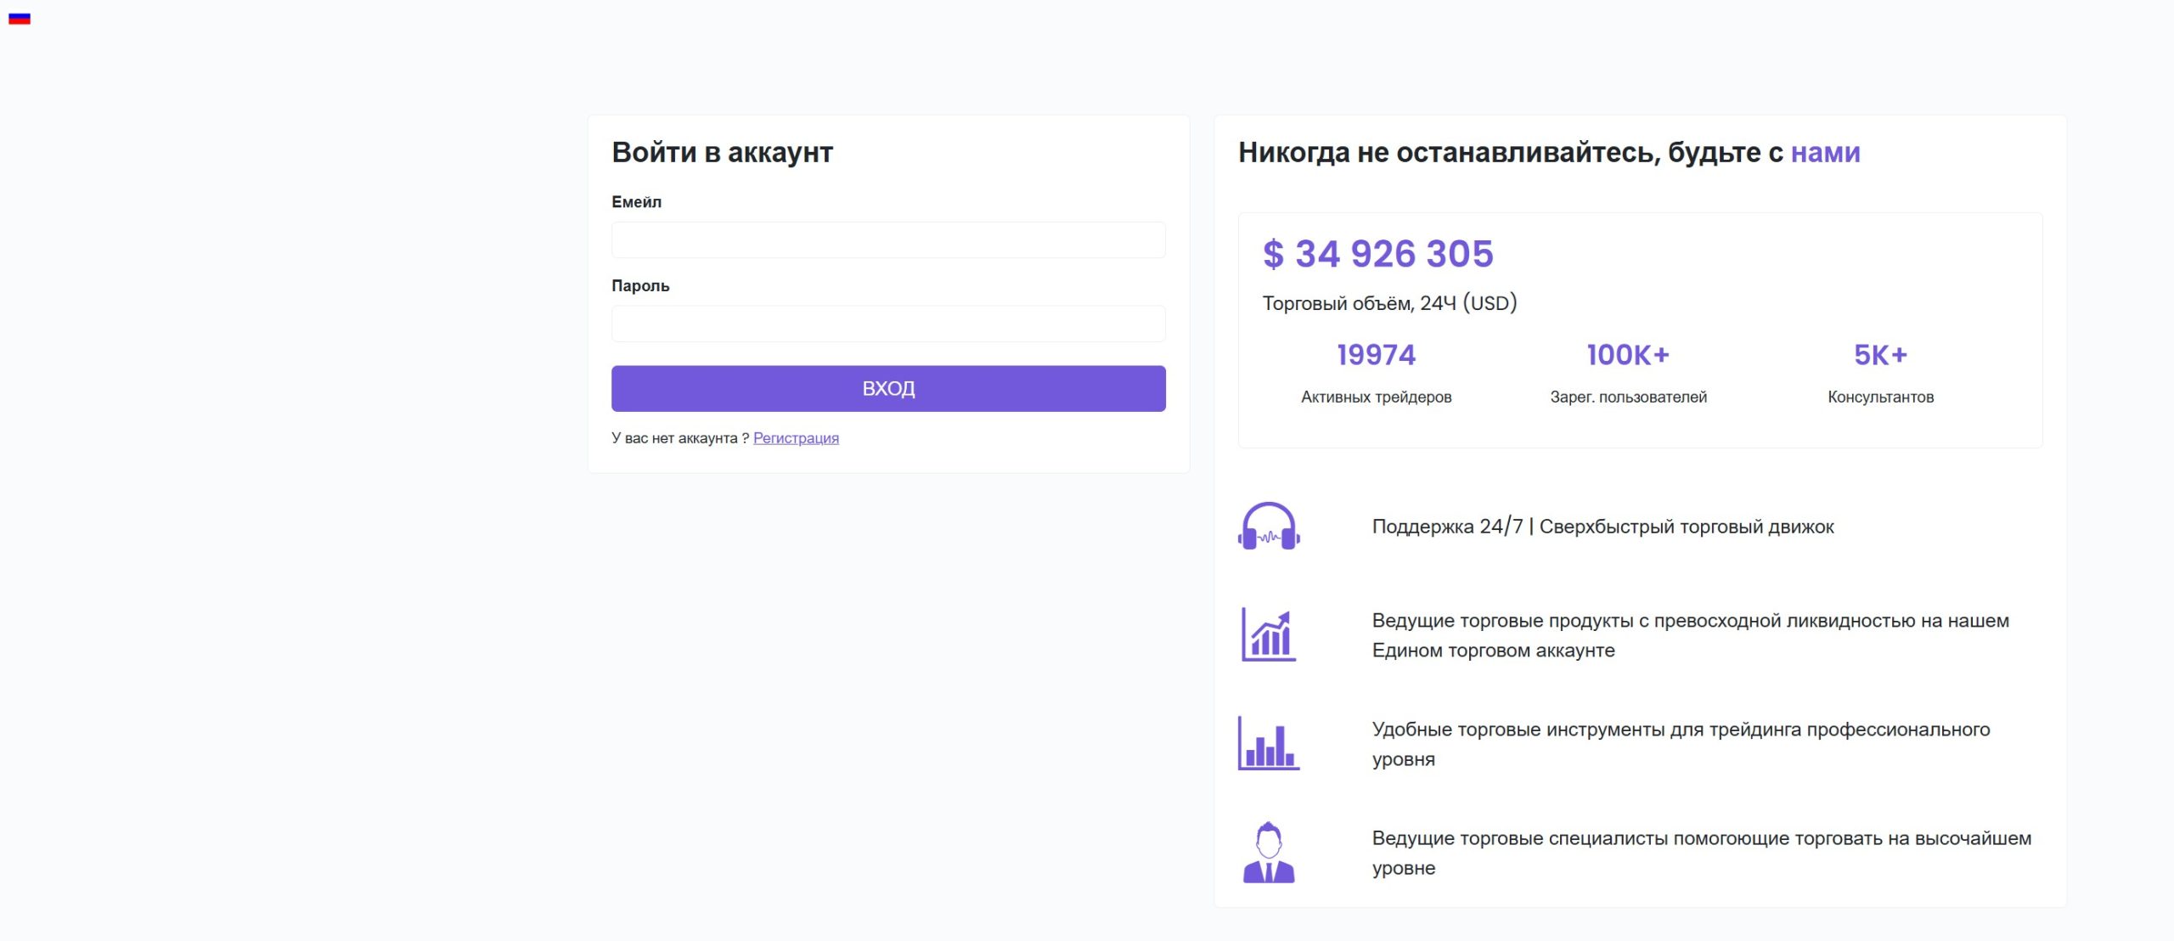Click the Активных трейдеров label
Image resolution: width=2174 pixels, height=941 pixels.
(x=1376, y=397)
